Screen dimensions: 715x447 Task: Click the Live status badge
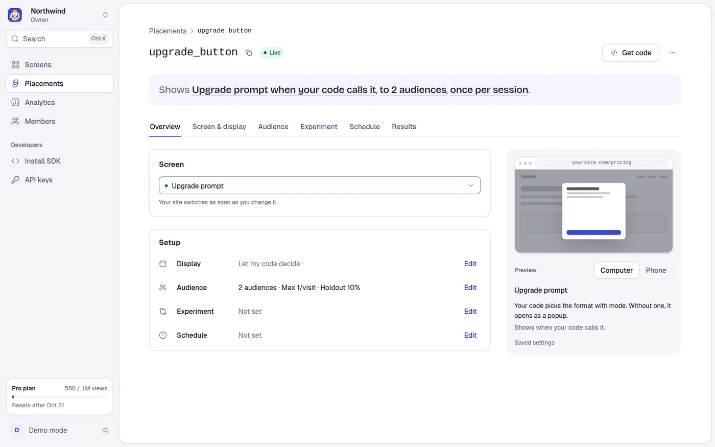(272, 53)
